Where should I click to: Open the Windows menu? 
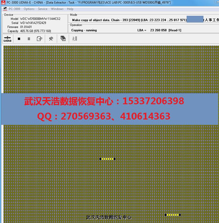(57, 9)
